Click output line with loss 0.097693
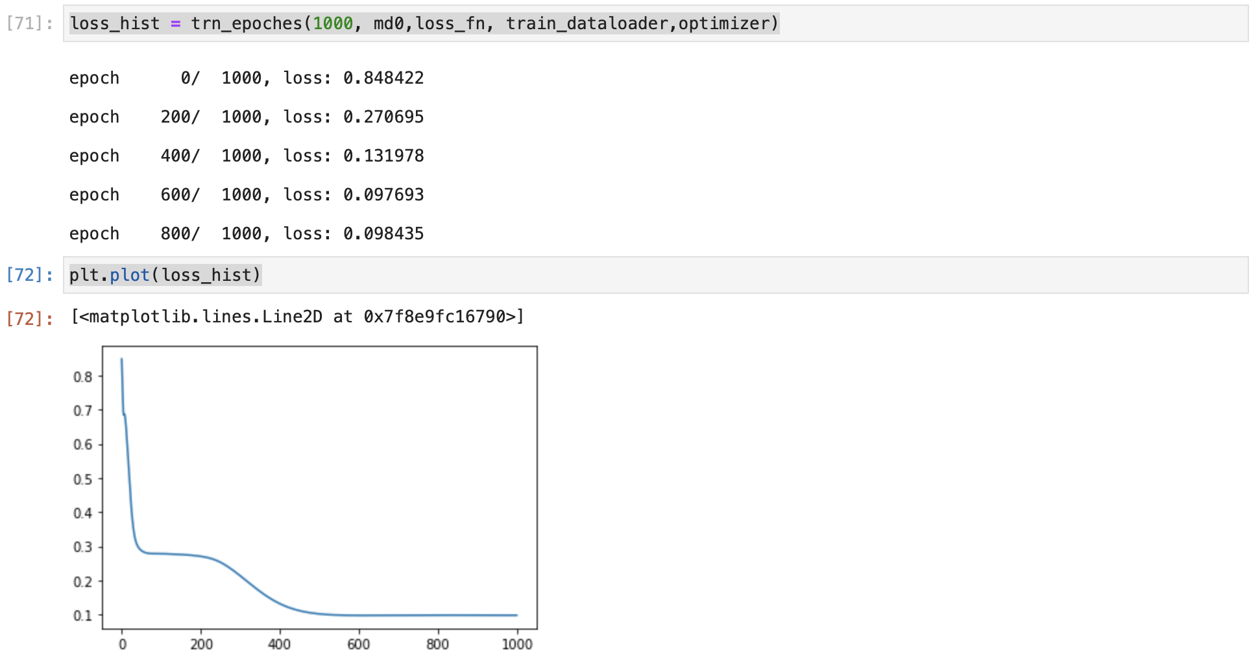The width and height of the screenshot is (1260, 659). point(247,195)
